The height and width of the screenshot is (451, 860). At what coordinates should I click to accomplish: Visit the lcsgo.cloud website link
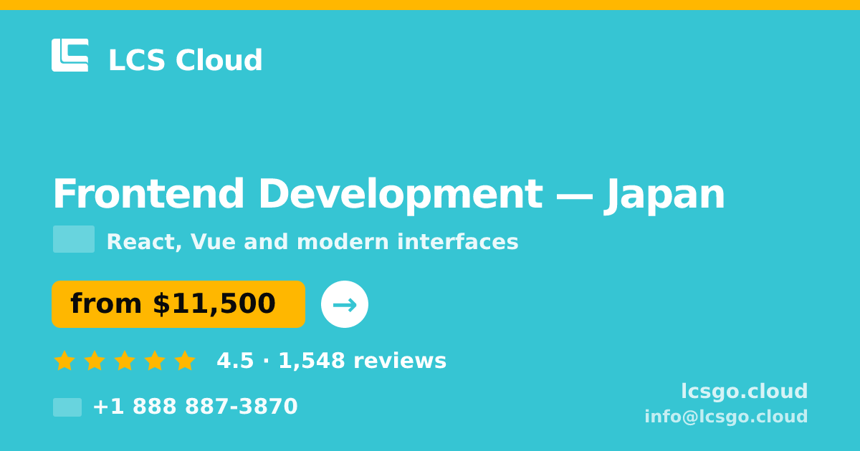[744, 392]
